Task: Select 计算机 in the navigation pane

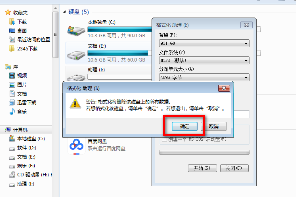Action: click(20, 130)
